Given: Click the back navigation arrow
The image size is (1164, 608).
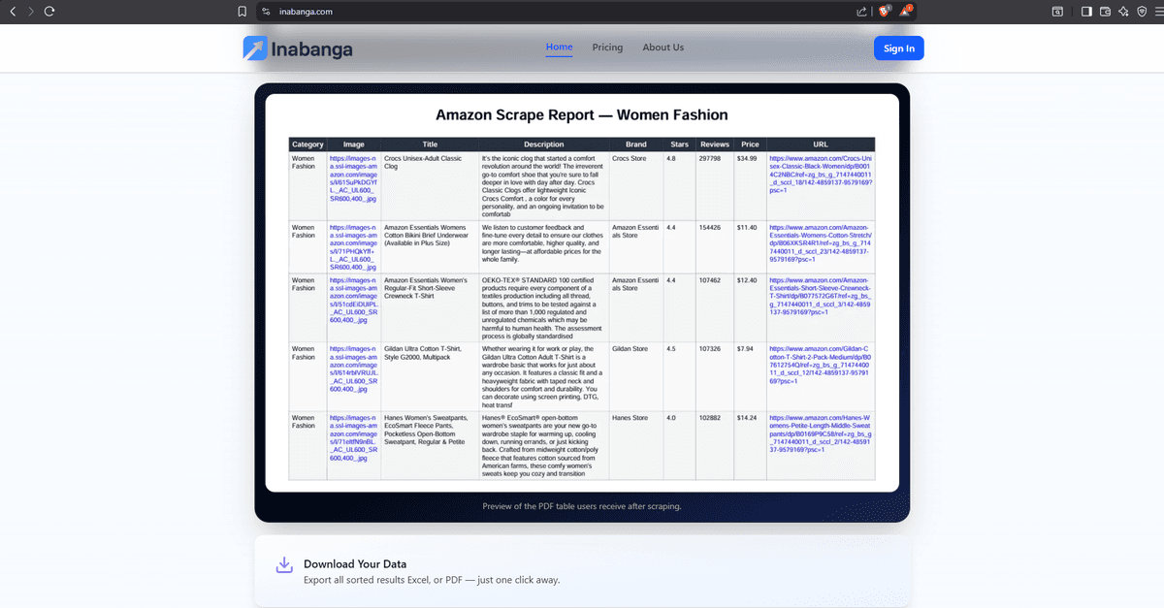Looking at the screenshot, I should [x=12, y=11].
